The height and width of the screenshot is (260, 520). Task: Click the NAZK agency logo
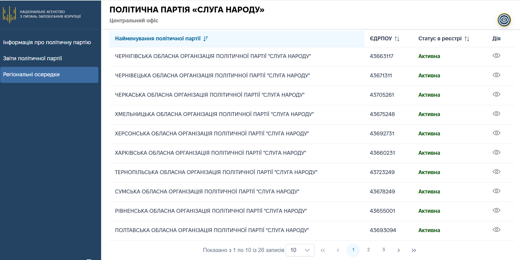click(x=42, y=14)
